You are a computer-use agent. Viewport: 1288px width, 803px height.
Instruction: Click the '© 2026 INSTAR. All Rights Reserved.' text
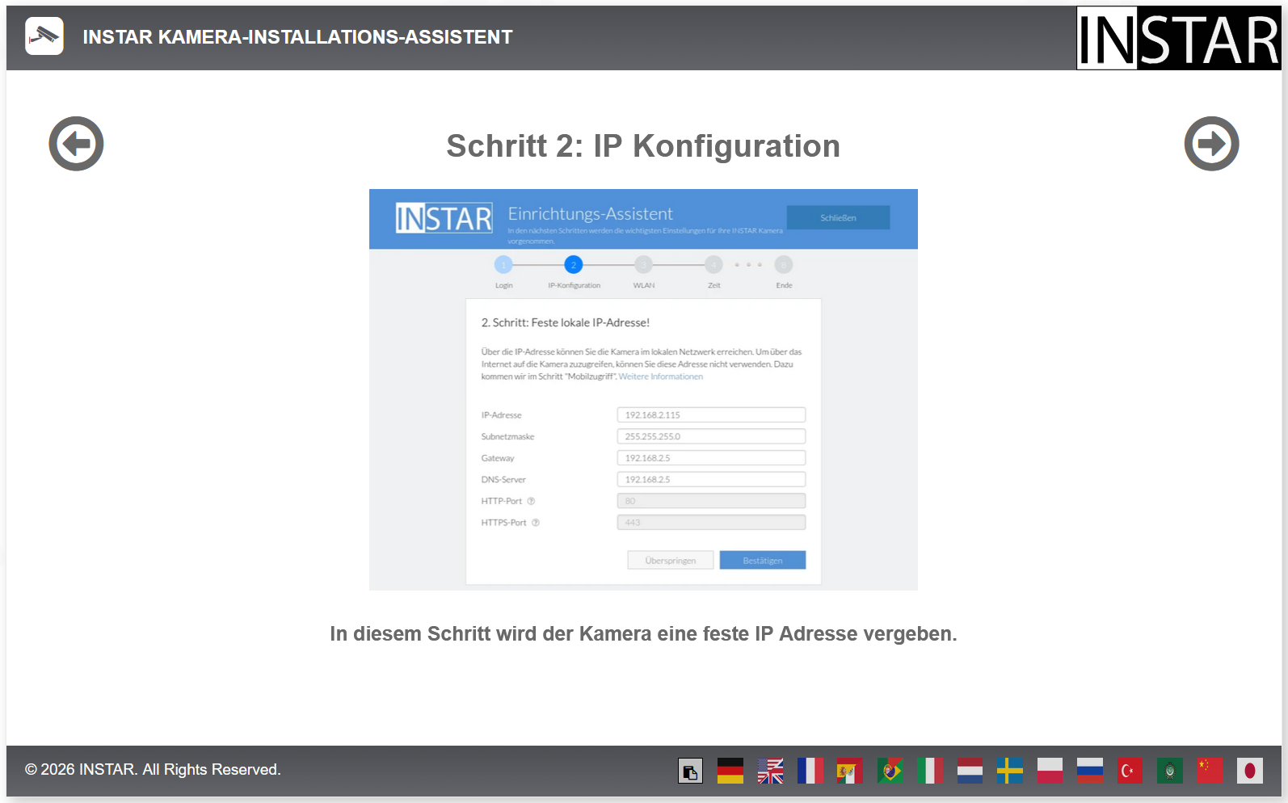tap(153, 770)
